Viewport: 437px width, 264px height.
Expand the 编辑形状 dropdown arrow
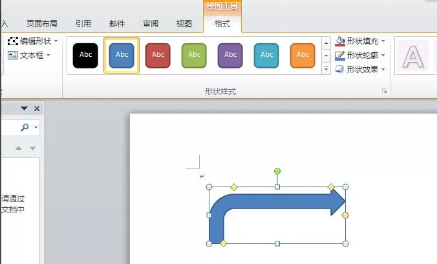click(56, 41)
